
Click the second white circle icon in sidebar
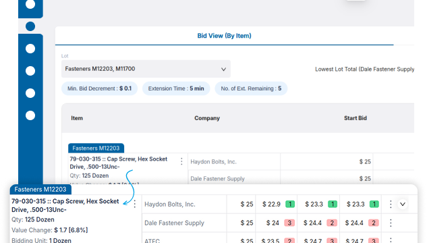(x=30, y=49)
